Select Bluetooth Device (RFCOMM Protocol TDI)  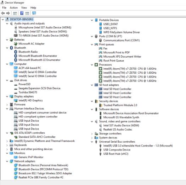(44, 169)
